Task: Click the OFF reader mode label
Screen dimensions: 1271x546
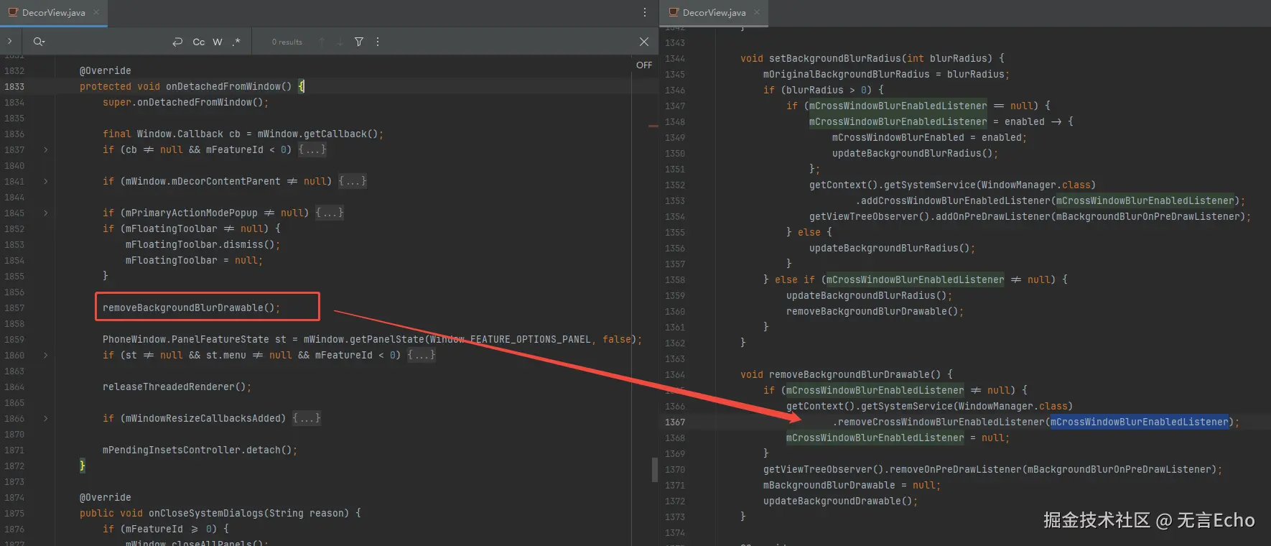Action: [644, 65]
